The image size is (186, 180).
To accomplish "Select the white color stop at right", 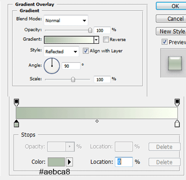I will click(x=177, y=124).
